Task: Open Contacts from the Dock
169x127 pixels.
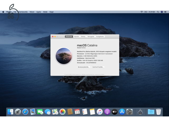Action: click(x=70, y=112)
